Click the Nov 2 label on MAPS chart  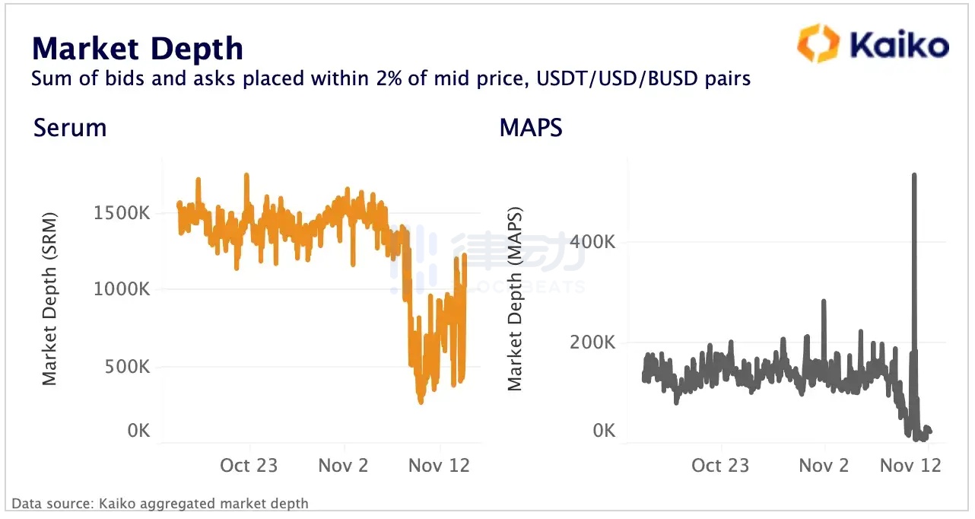point(824,465)
